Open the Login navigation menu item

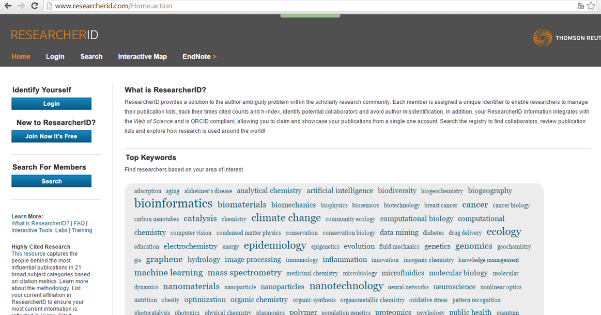55,56
